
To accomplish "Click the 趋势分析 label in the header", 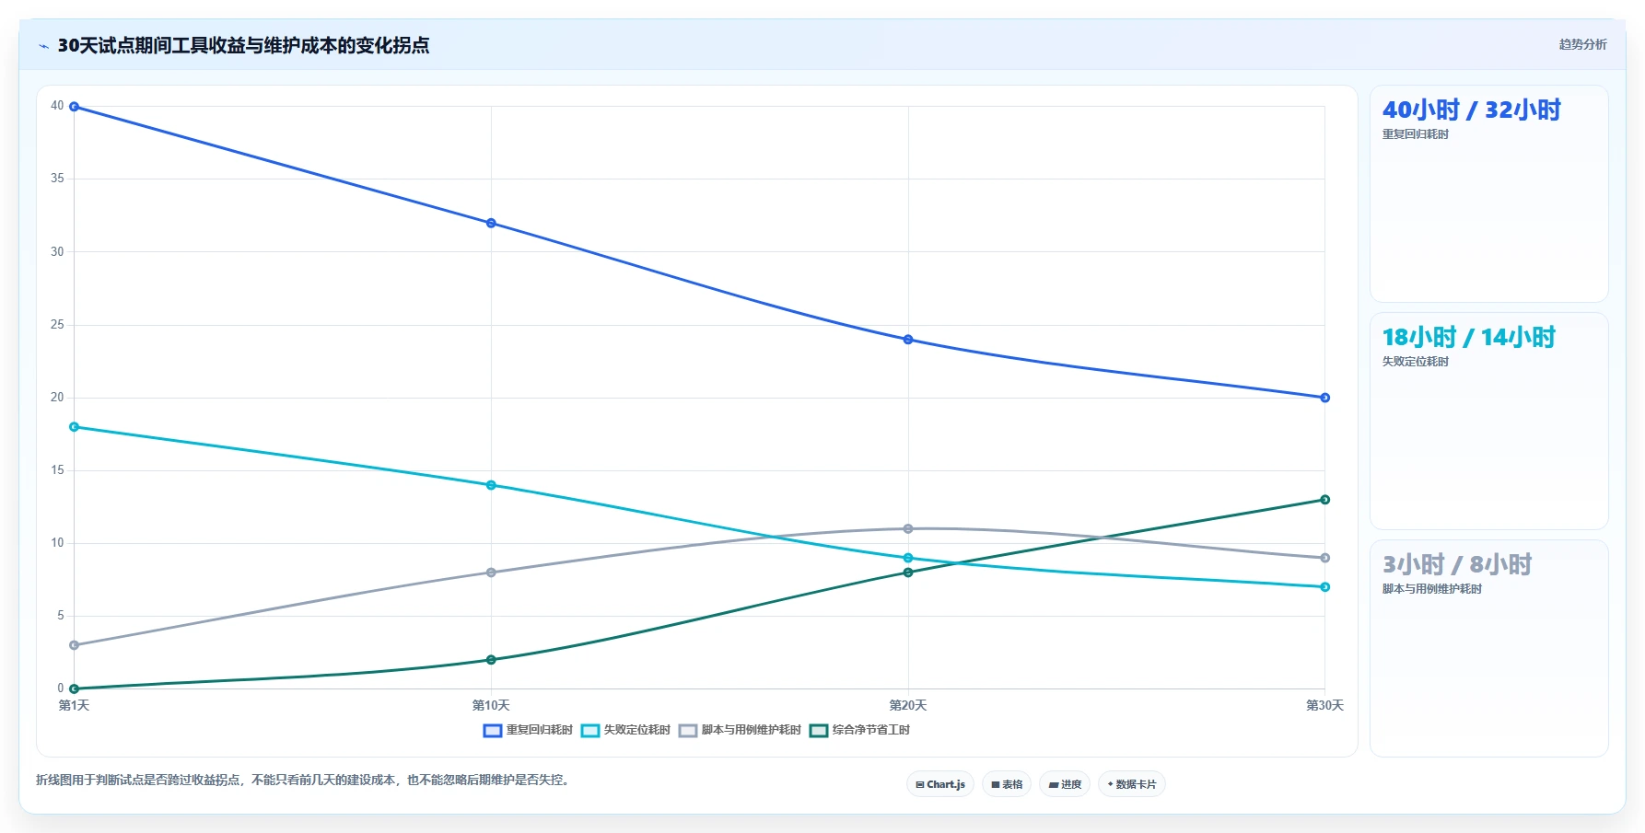I will [1582, 44].
